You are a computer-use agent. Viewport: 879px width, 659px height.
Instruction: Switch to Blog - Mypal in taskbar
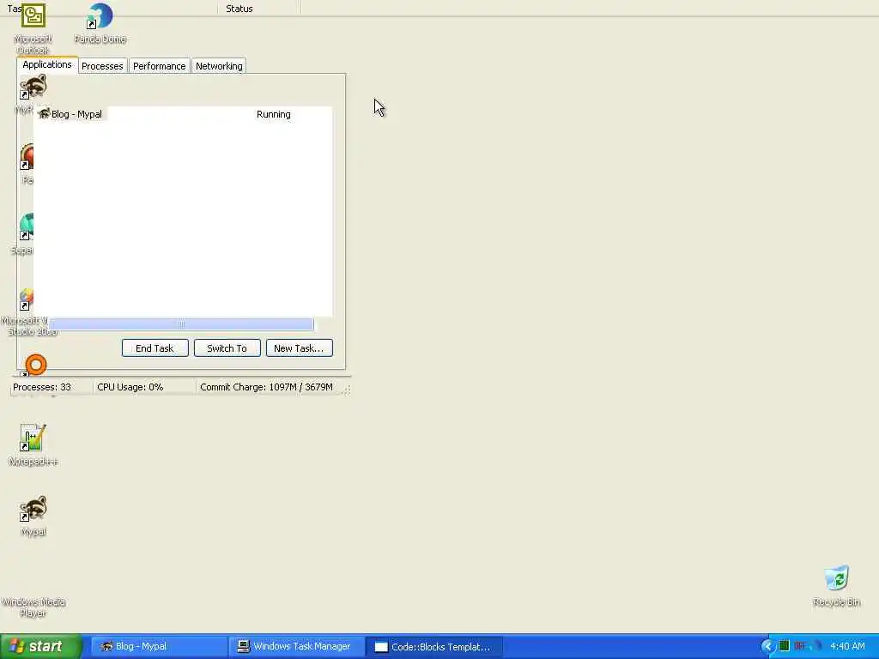point(158,646)
